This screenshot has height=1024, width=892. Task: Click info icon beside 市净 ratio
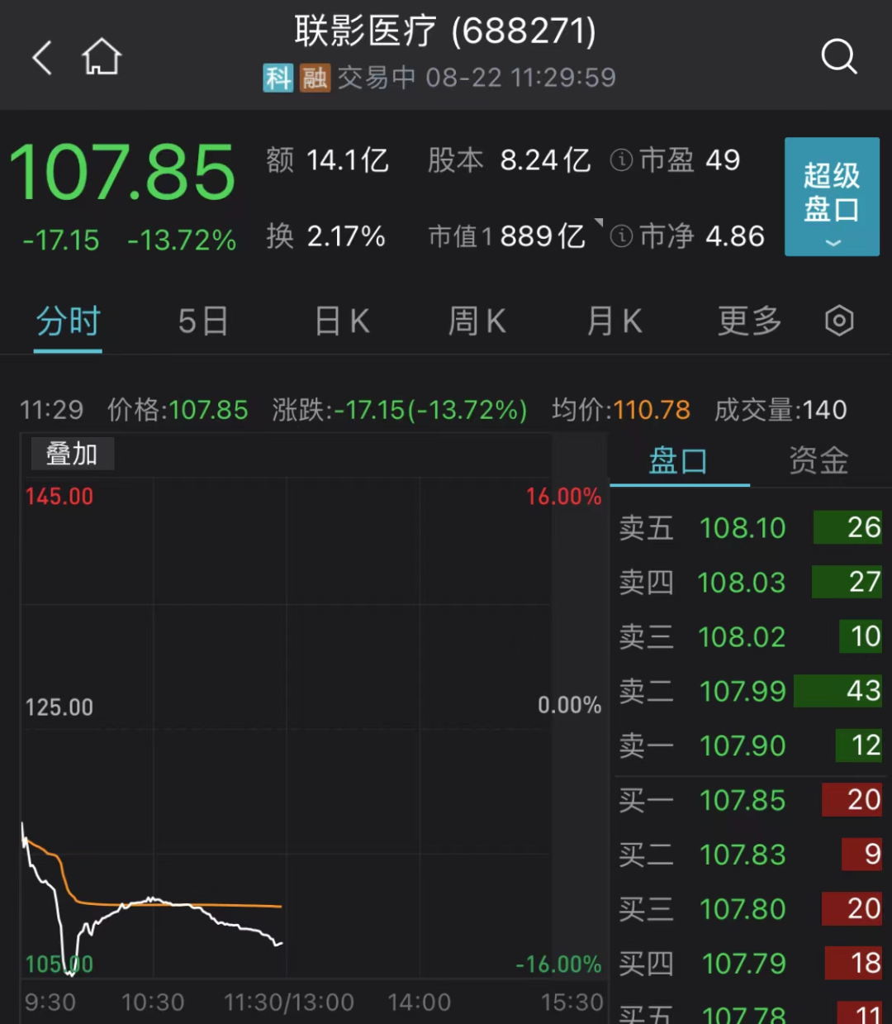coord(622,237)
